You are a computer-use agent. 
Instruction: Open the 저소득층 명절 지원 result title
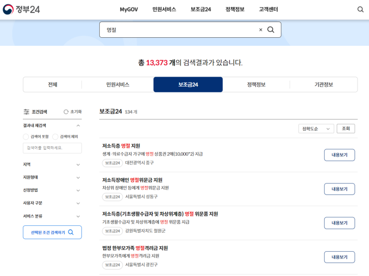(x=121, y=146)
